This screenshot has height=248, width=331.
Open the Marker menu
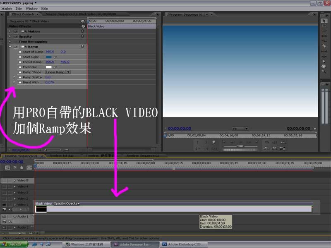pyautogui.click(x=7, y=9)
